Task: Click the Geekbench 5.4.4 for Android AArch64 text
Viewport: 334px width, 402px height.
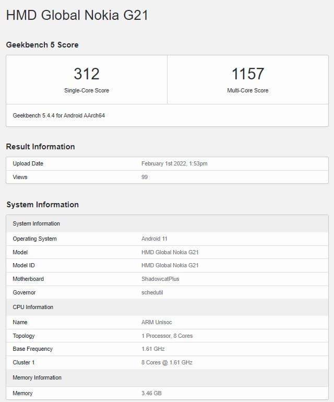Action: point(58,115)
